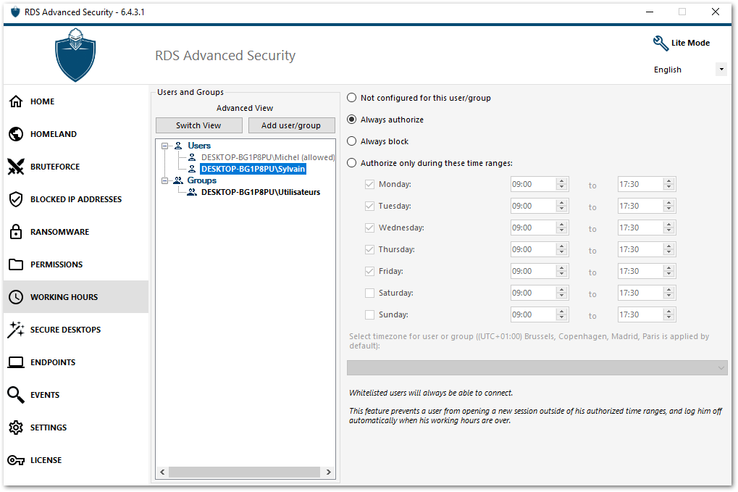Click the Endpoints laptop icon
The height and width of the screenshot is (492, 738).
16,362
